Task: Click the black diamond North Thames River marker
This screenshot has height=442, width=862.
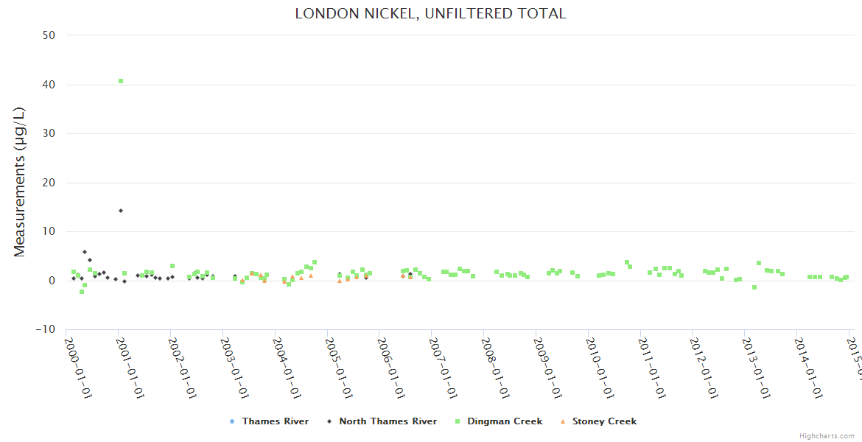Action: 329,421
